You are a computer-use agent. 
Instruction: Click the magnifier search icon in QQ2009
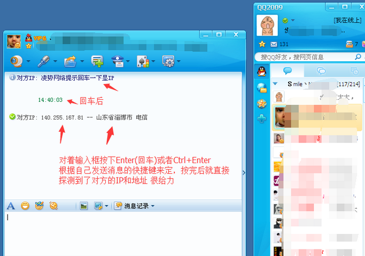[358, 57]
